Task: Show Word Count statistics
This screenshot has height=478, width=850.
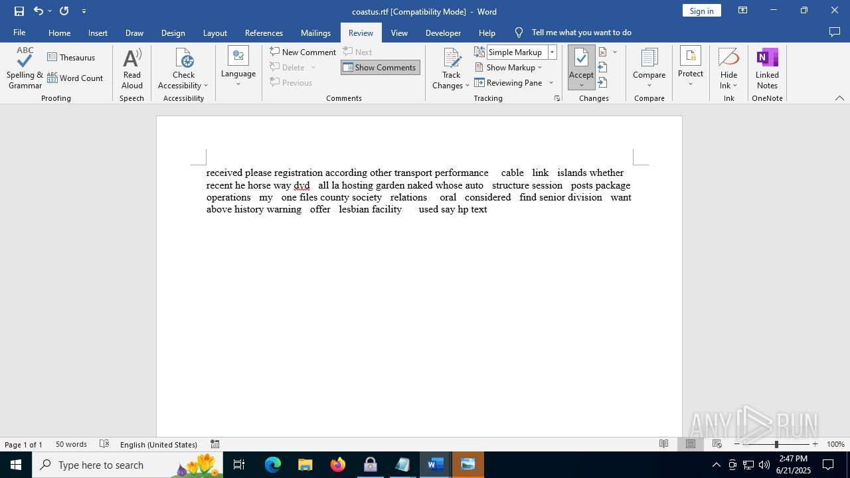Action: (x=75, y=78)
